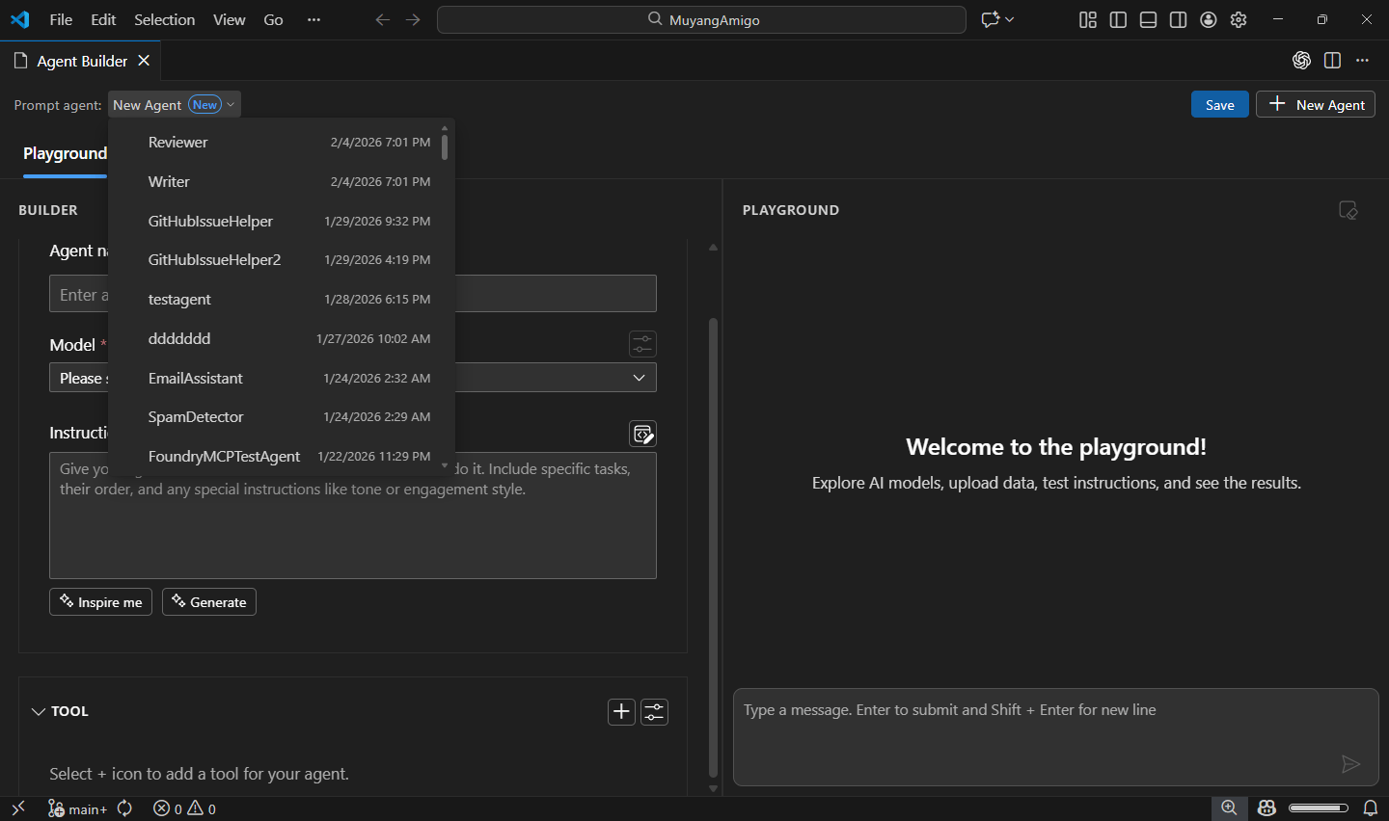Click the model configuration sliders icon

click(x=641, y=344)
